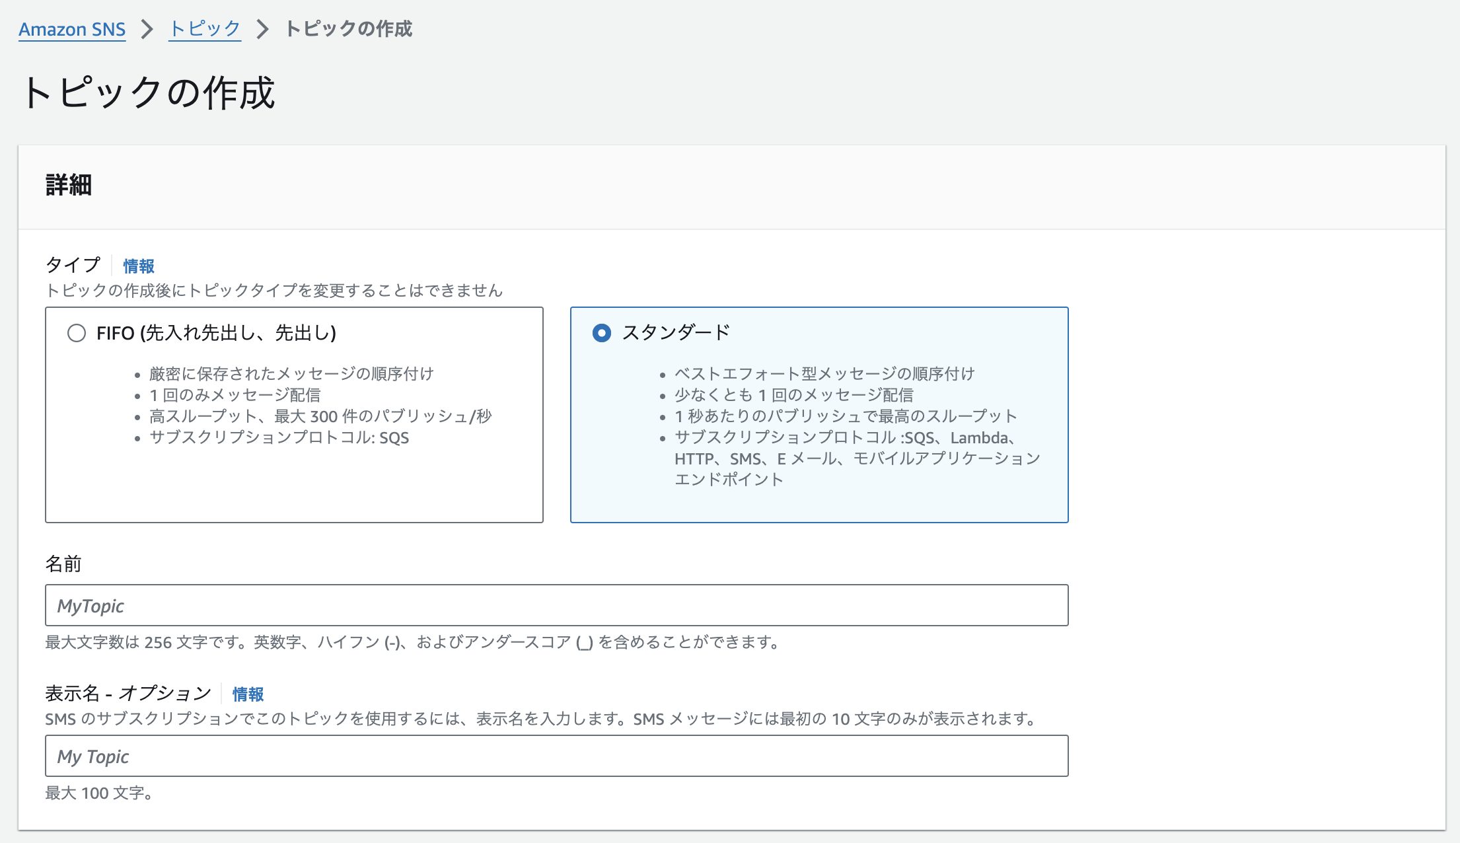Select the スタンダード radio button
Viewport: 1460px width, 843px height.
pos(602,333)
